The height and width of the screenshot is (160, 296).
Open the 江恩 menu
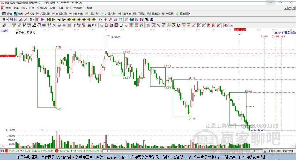click(32, 8)
